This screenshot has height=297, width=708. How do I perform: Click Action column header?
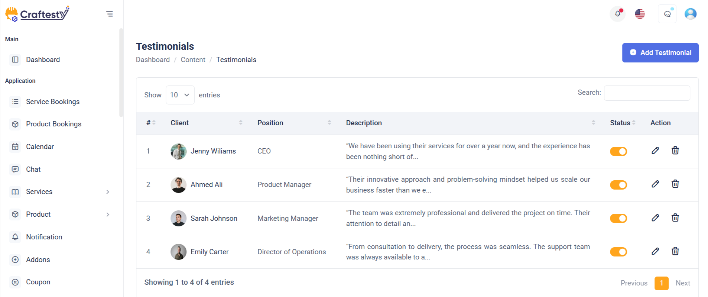pos(660,123)
